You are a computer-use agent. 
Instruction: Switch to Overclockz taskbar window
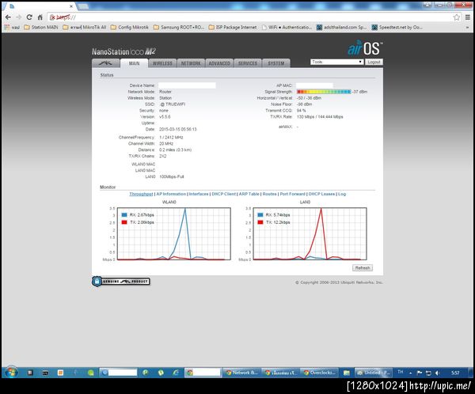click(320, 373)
